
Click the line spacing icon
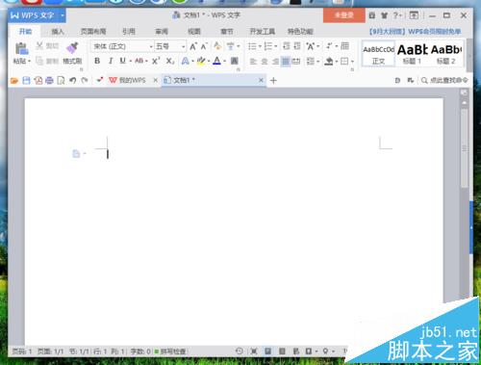310,61
